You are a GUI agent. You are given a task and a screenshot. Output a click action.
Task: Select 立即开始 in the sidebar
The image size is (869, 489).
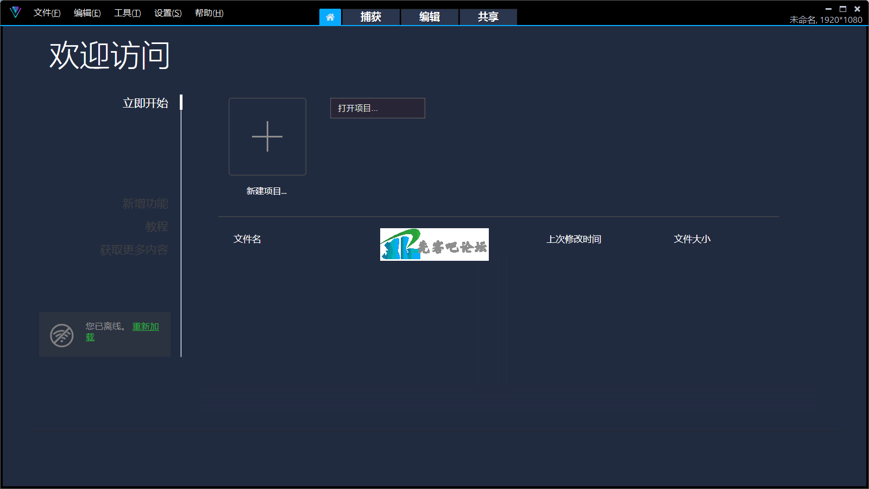145,103
